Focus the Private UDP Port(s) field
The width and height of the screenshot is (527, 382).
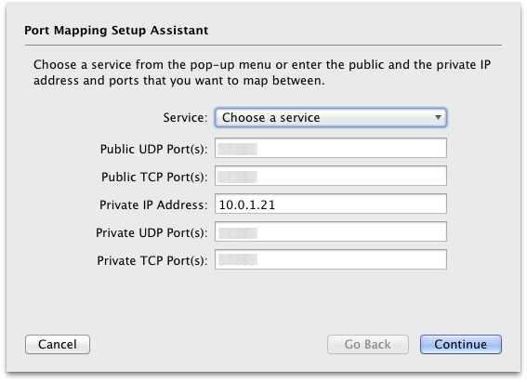(331, 231)
